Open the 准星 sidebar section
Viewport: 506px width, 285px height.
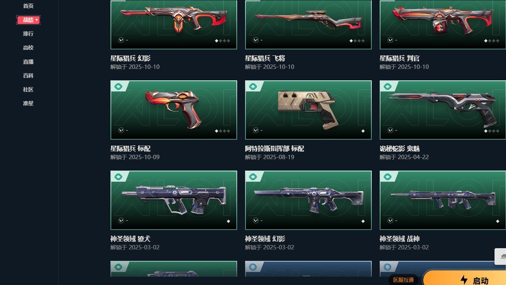(x=28, y=103)
